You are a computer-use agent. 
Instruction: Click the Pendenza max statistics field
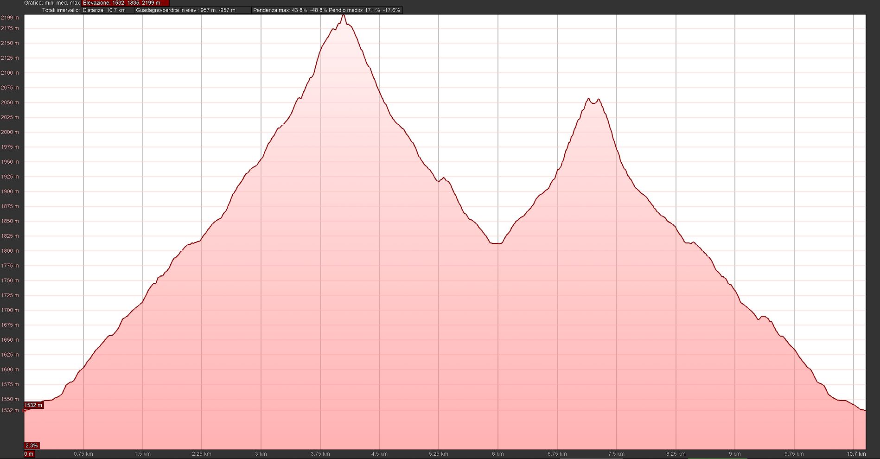tap(290, 10)
